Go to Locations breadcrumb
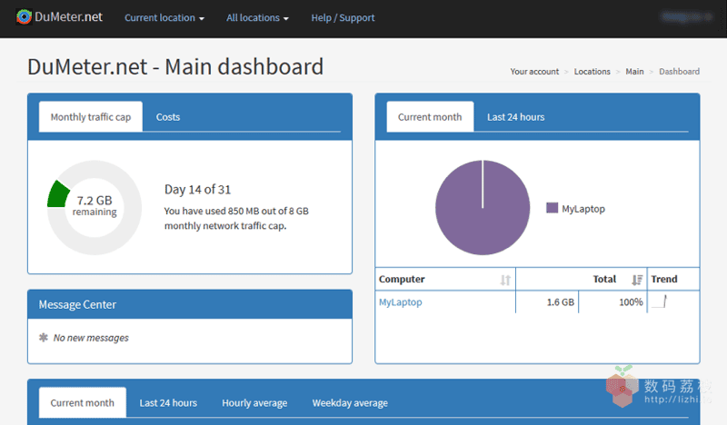727x425 pixels. 593,72
